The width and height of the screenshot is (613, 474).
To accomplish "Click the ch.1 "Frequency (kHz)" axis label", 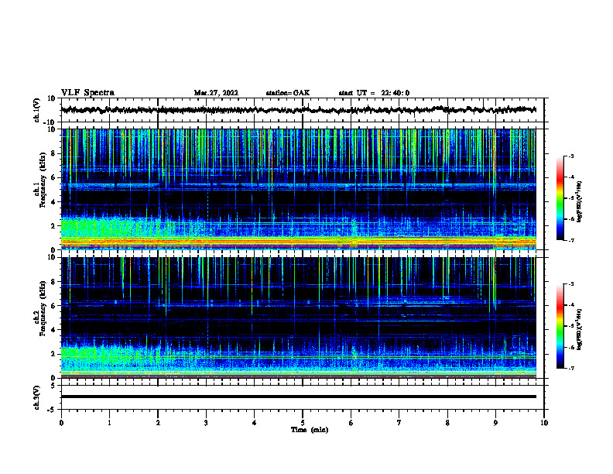I will point(43,180).
